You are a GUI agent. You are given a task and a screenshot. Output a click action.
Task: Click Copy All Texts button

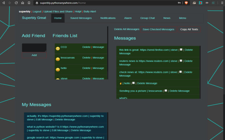click(189, 29)
